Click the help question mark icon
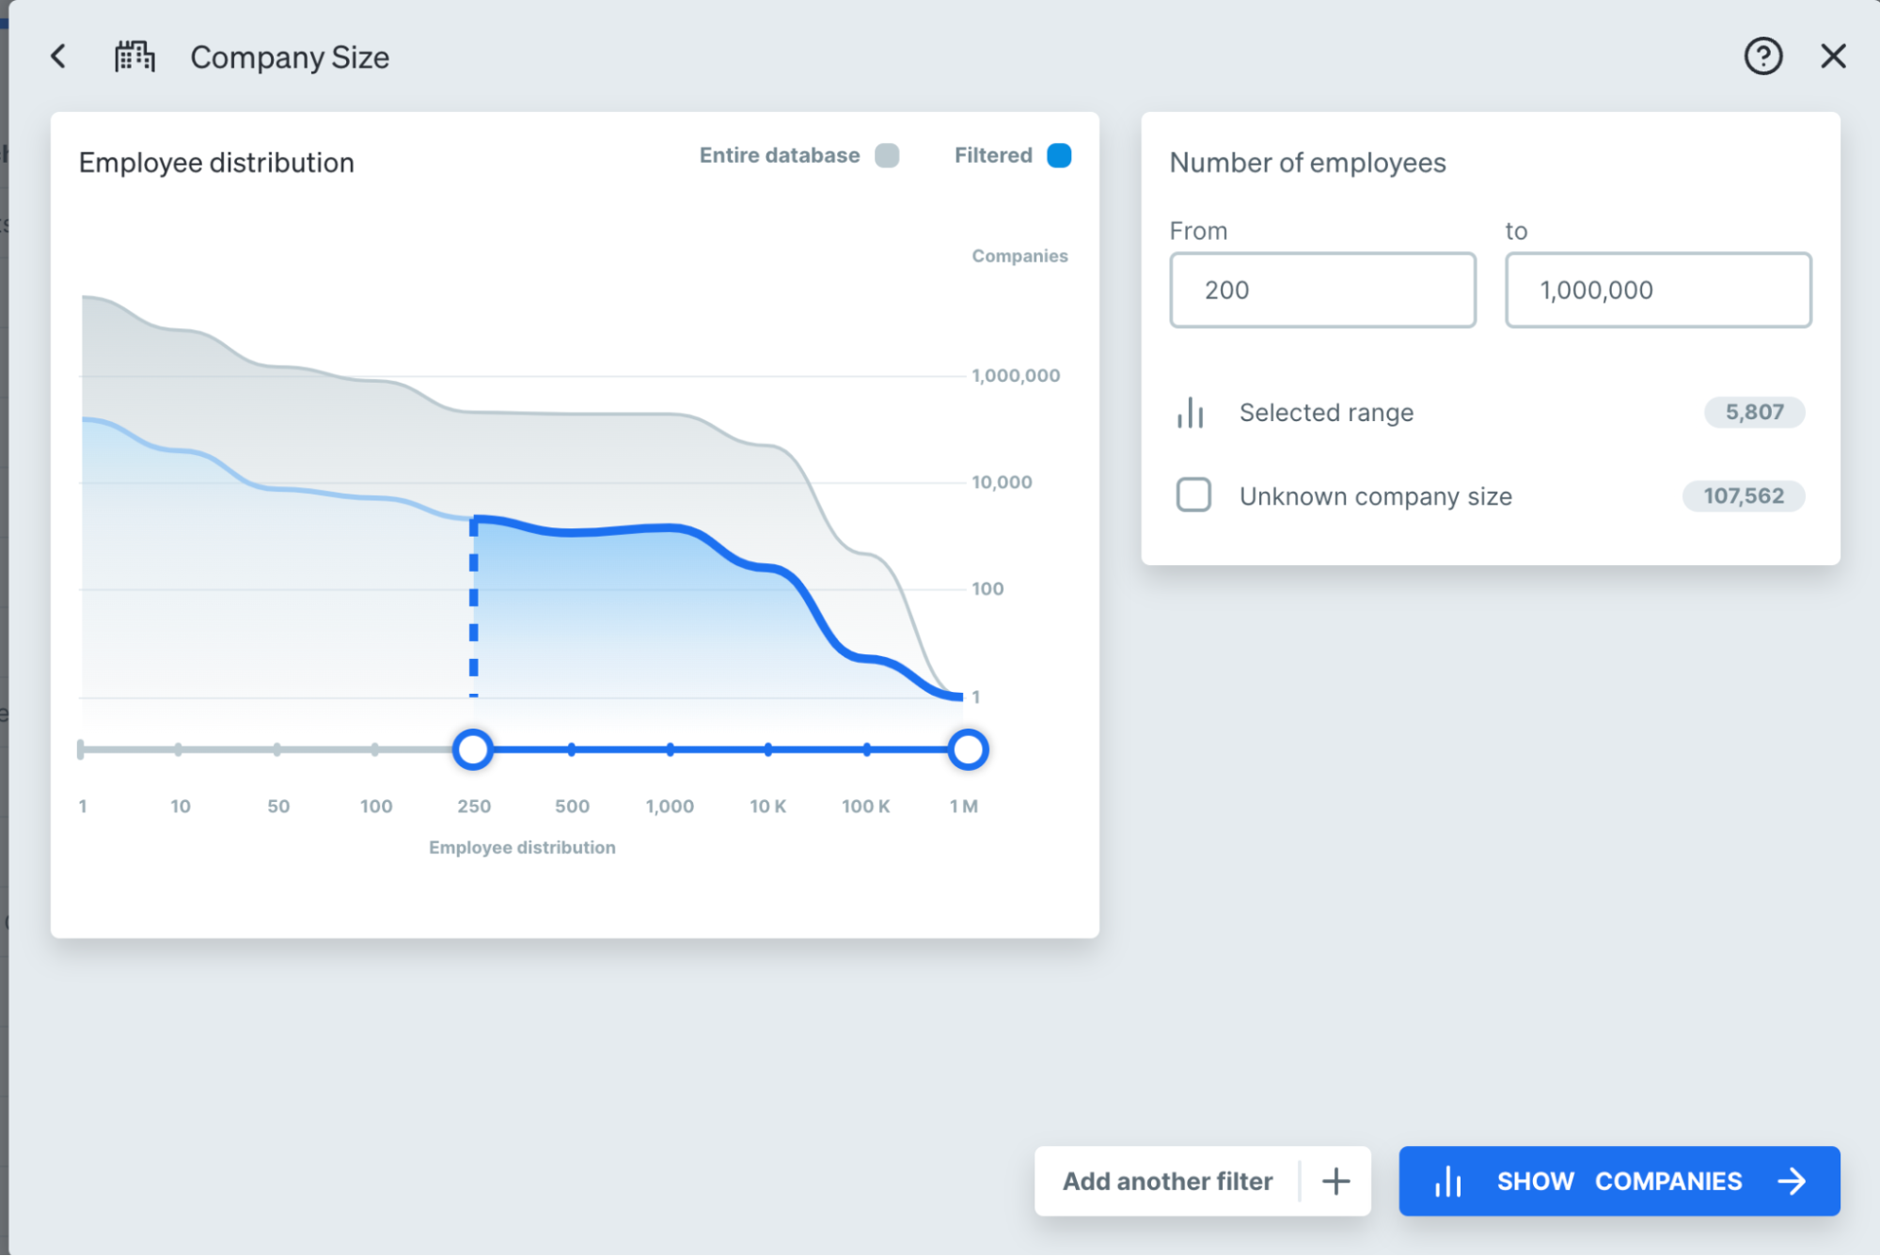 1763,56
